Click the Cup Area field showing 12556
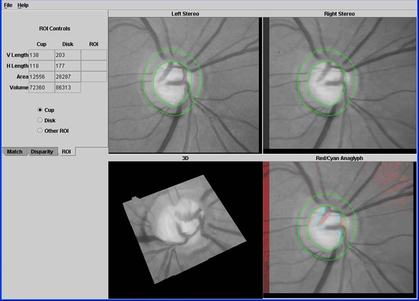This screenshot has height=301, width=419. (x=42, y=76)
